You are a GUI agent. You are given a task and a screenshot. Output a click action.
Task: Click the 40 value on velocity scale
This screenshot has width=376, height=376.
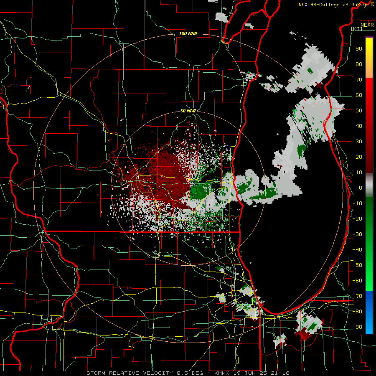(x=359, y=126)
